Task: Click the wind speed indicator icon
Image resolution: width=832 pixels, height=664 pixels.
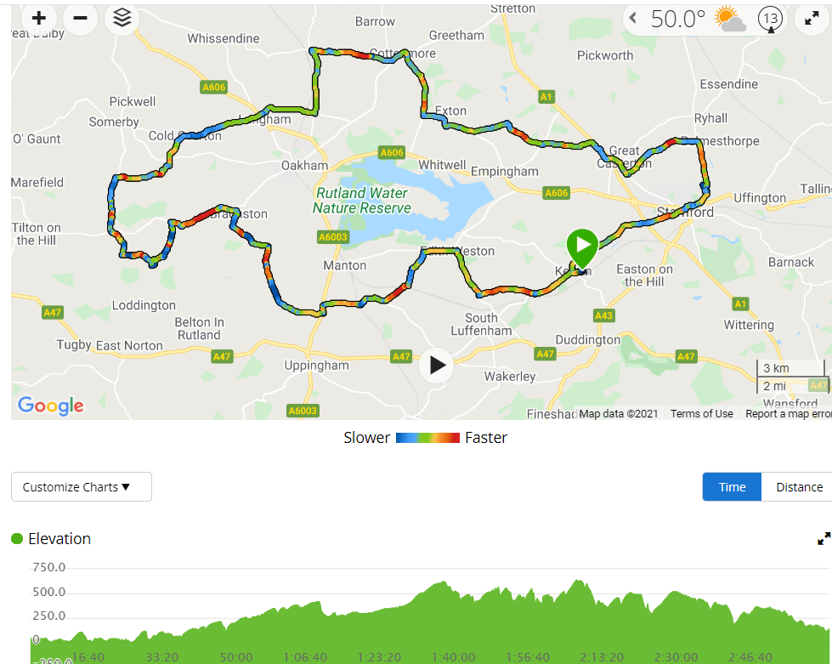Action: pos(771,19)
